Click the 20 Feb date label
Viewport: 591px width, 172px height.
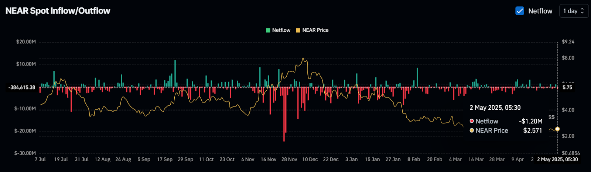[434, 159]
